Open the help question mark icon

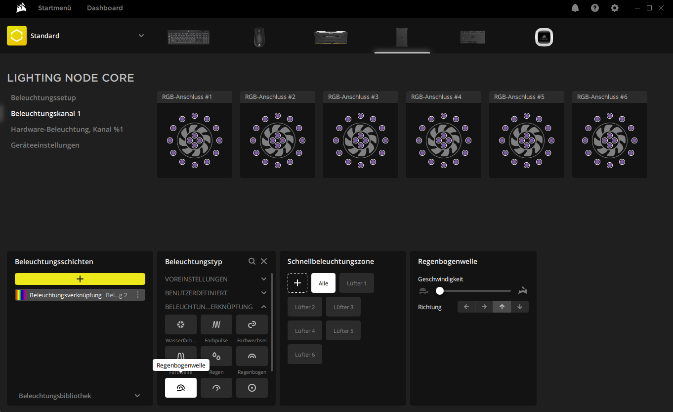[595, 8]
